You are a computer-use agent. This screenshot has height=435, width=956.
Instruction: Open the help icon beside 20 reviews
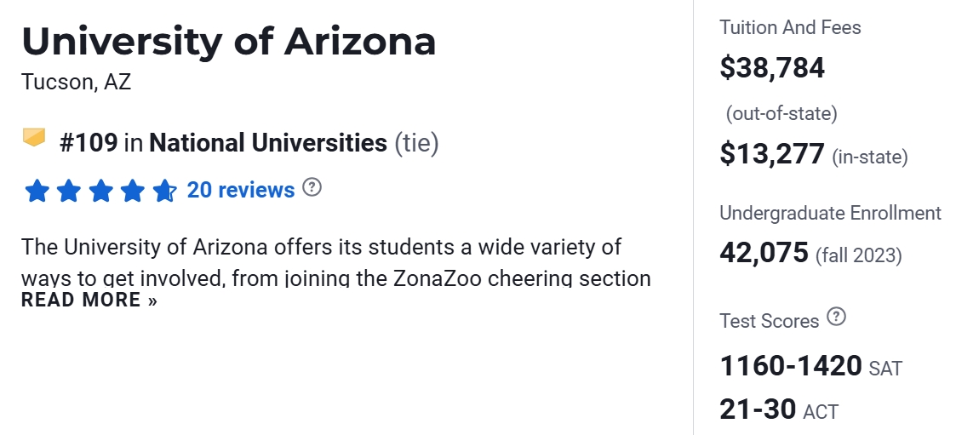(x=312, y=187)
